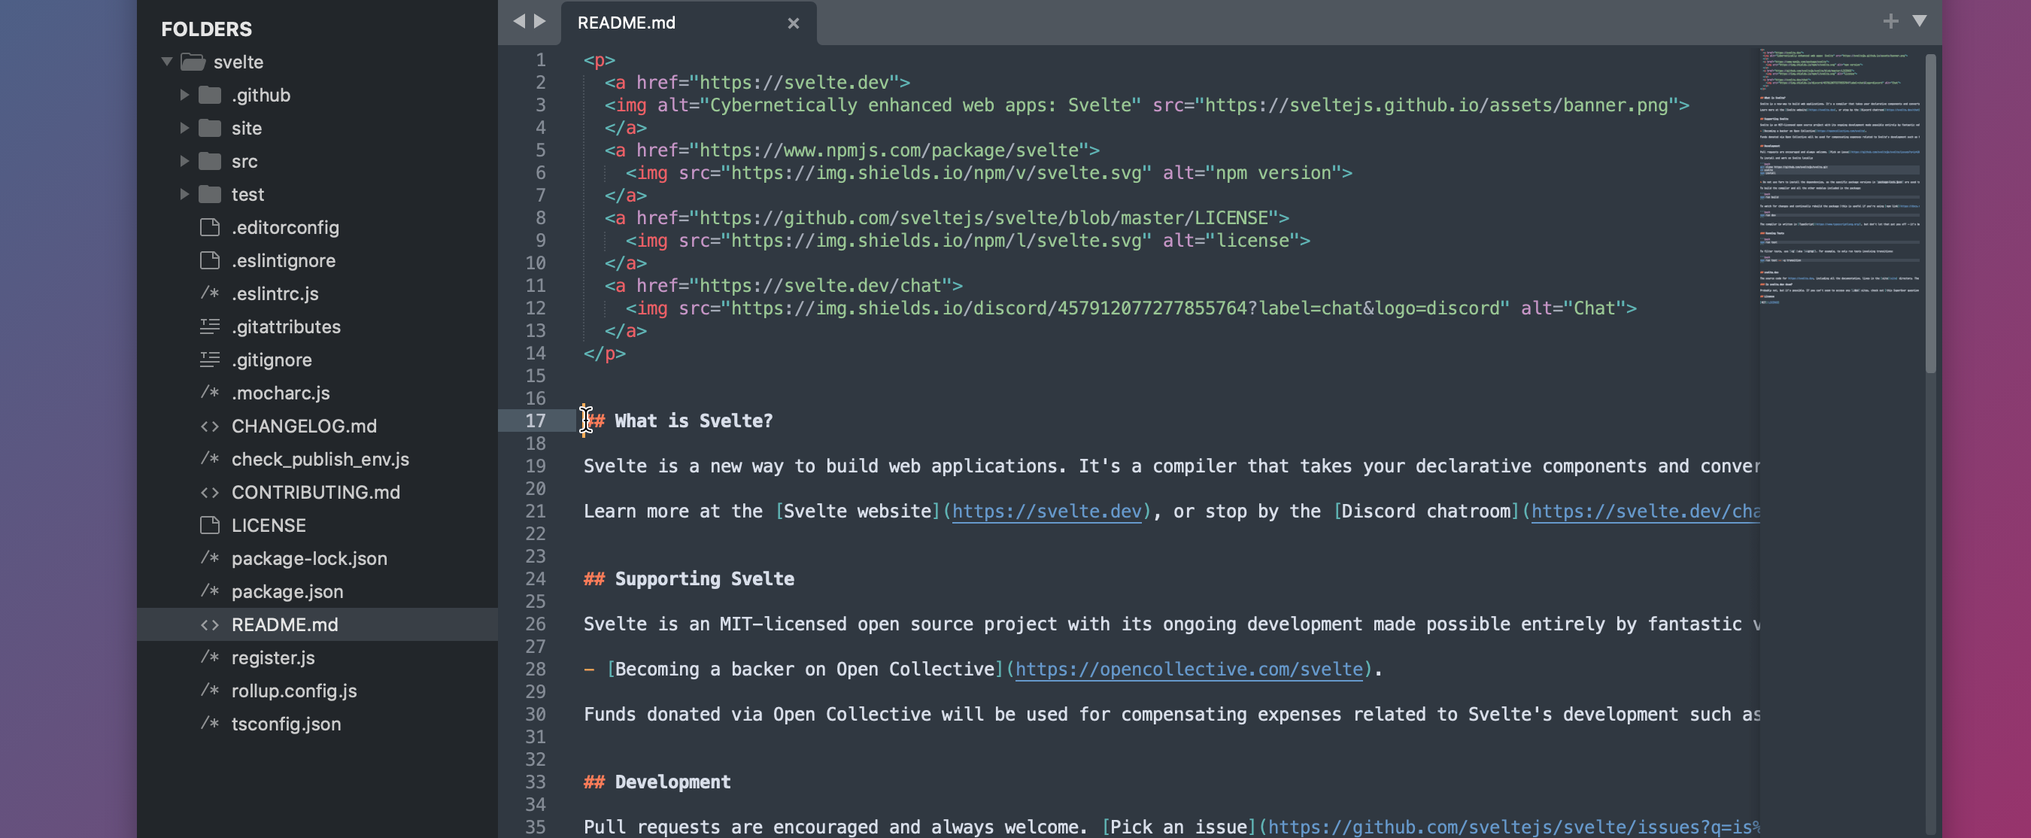Click the test folder icon
The height and width of the screenshot is (838, 2031).
[x=210, y=194]
